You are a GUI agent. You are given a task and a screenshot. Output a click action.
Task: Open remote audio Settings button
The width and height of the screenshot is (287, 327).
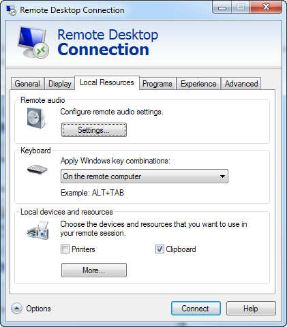coord(94,130)
